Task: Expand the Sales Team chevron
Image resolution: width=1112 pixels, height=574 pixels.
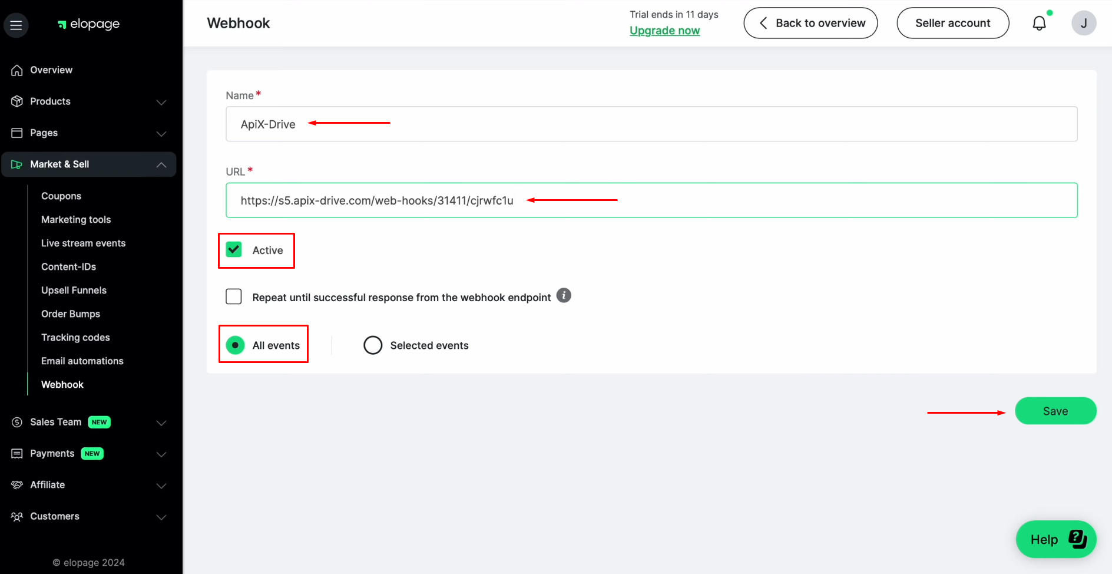Action: point(161,423)
